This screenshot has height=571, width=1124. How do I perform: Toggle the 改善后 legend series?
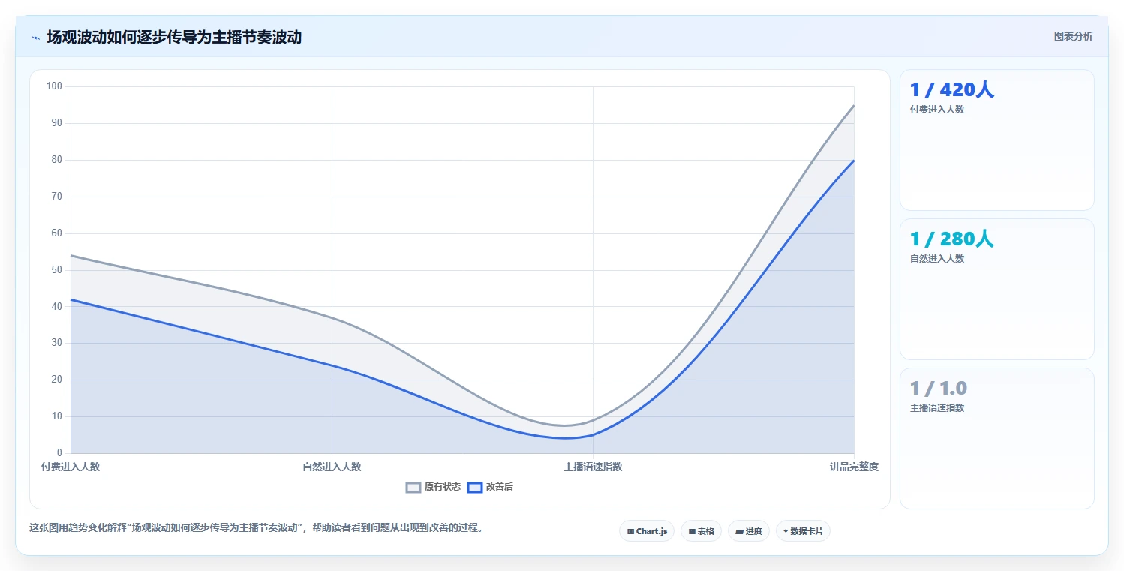coord(490,487)
